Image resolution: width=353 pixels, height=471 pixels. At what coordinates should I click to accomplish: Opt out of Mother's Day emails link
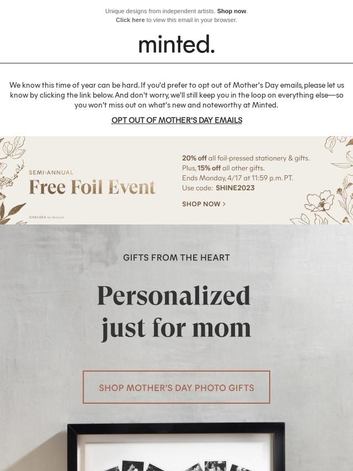(176, 120)
